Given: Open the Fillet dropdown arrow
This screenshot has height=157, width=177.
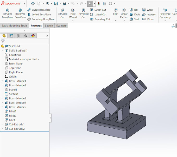Looking at the screenshot, I should (116, 21).
